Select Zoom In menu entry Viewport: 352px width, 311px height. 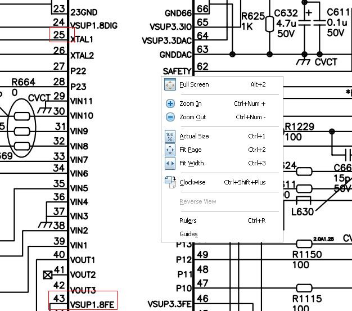click(x=222, y=103)
